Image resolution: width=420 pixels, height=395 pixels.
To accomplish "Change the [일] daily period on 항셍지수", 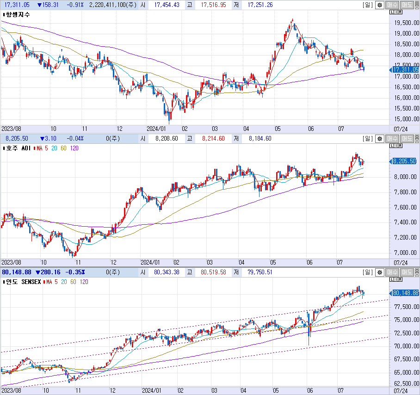I will tap(368, 5).
